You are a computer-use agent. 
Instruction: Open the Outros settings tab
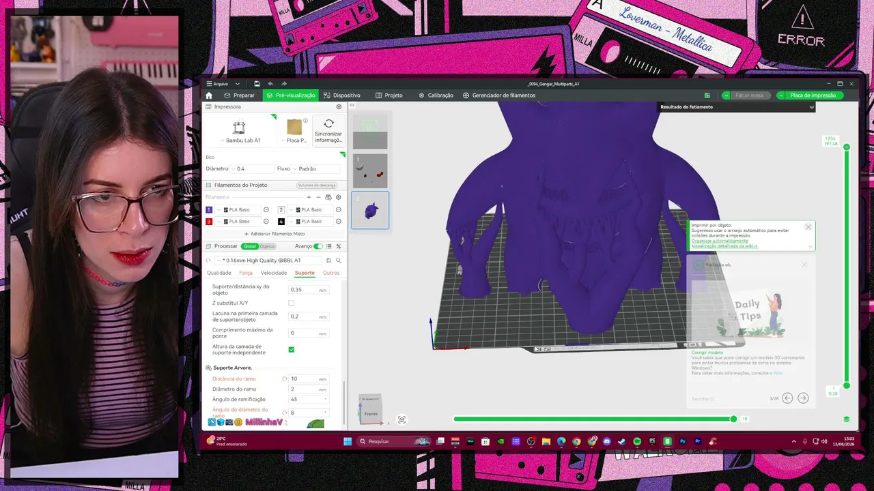[x=331, y=273]
